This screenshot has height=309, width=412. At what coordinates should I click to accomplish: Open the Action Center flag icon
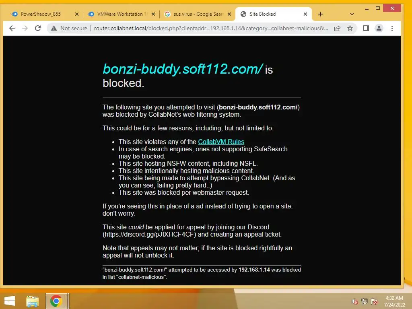374,301
